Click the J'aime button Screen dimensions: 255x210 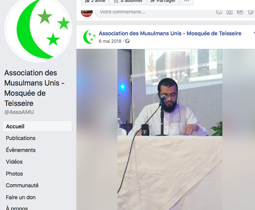95,1
